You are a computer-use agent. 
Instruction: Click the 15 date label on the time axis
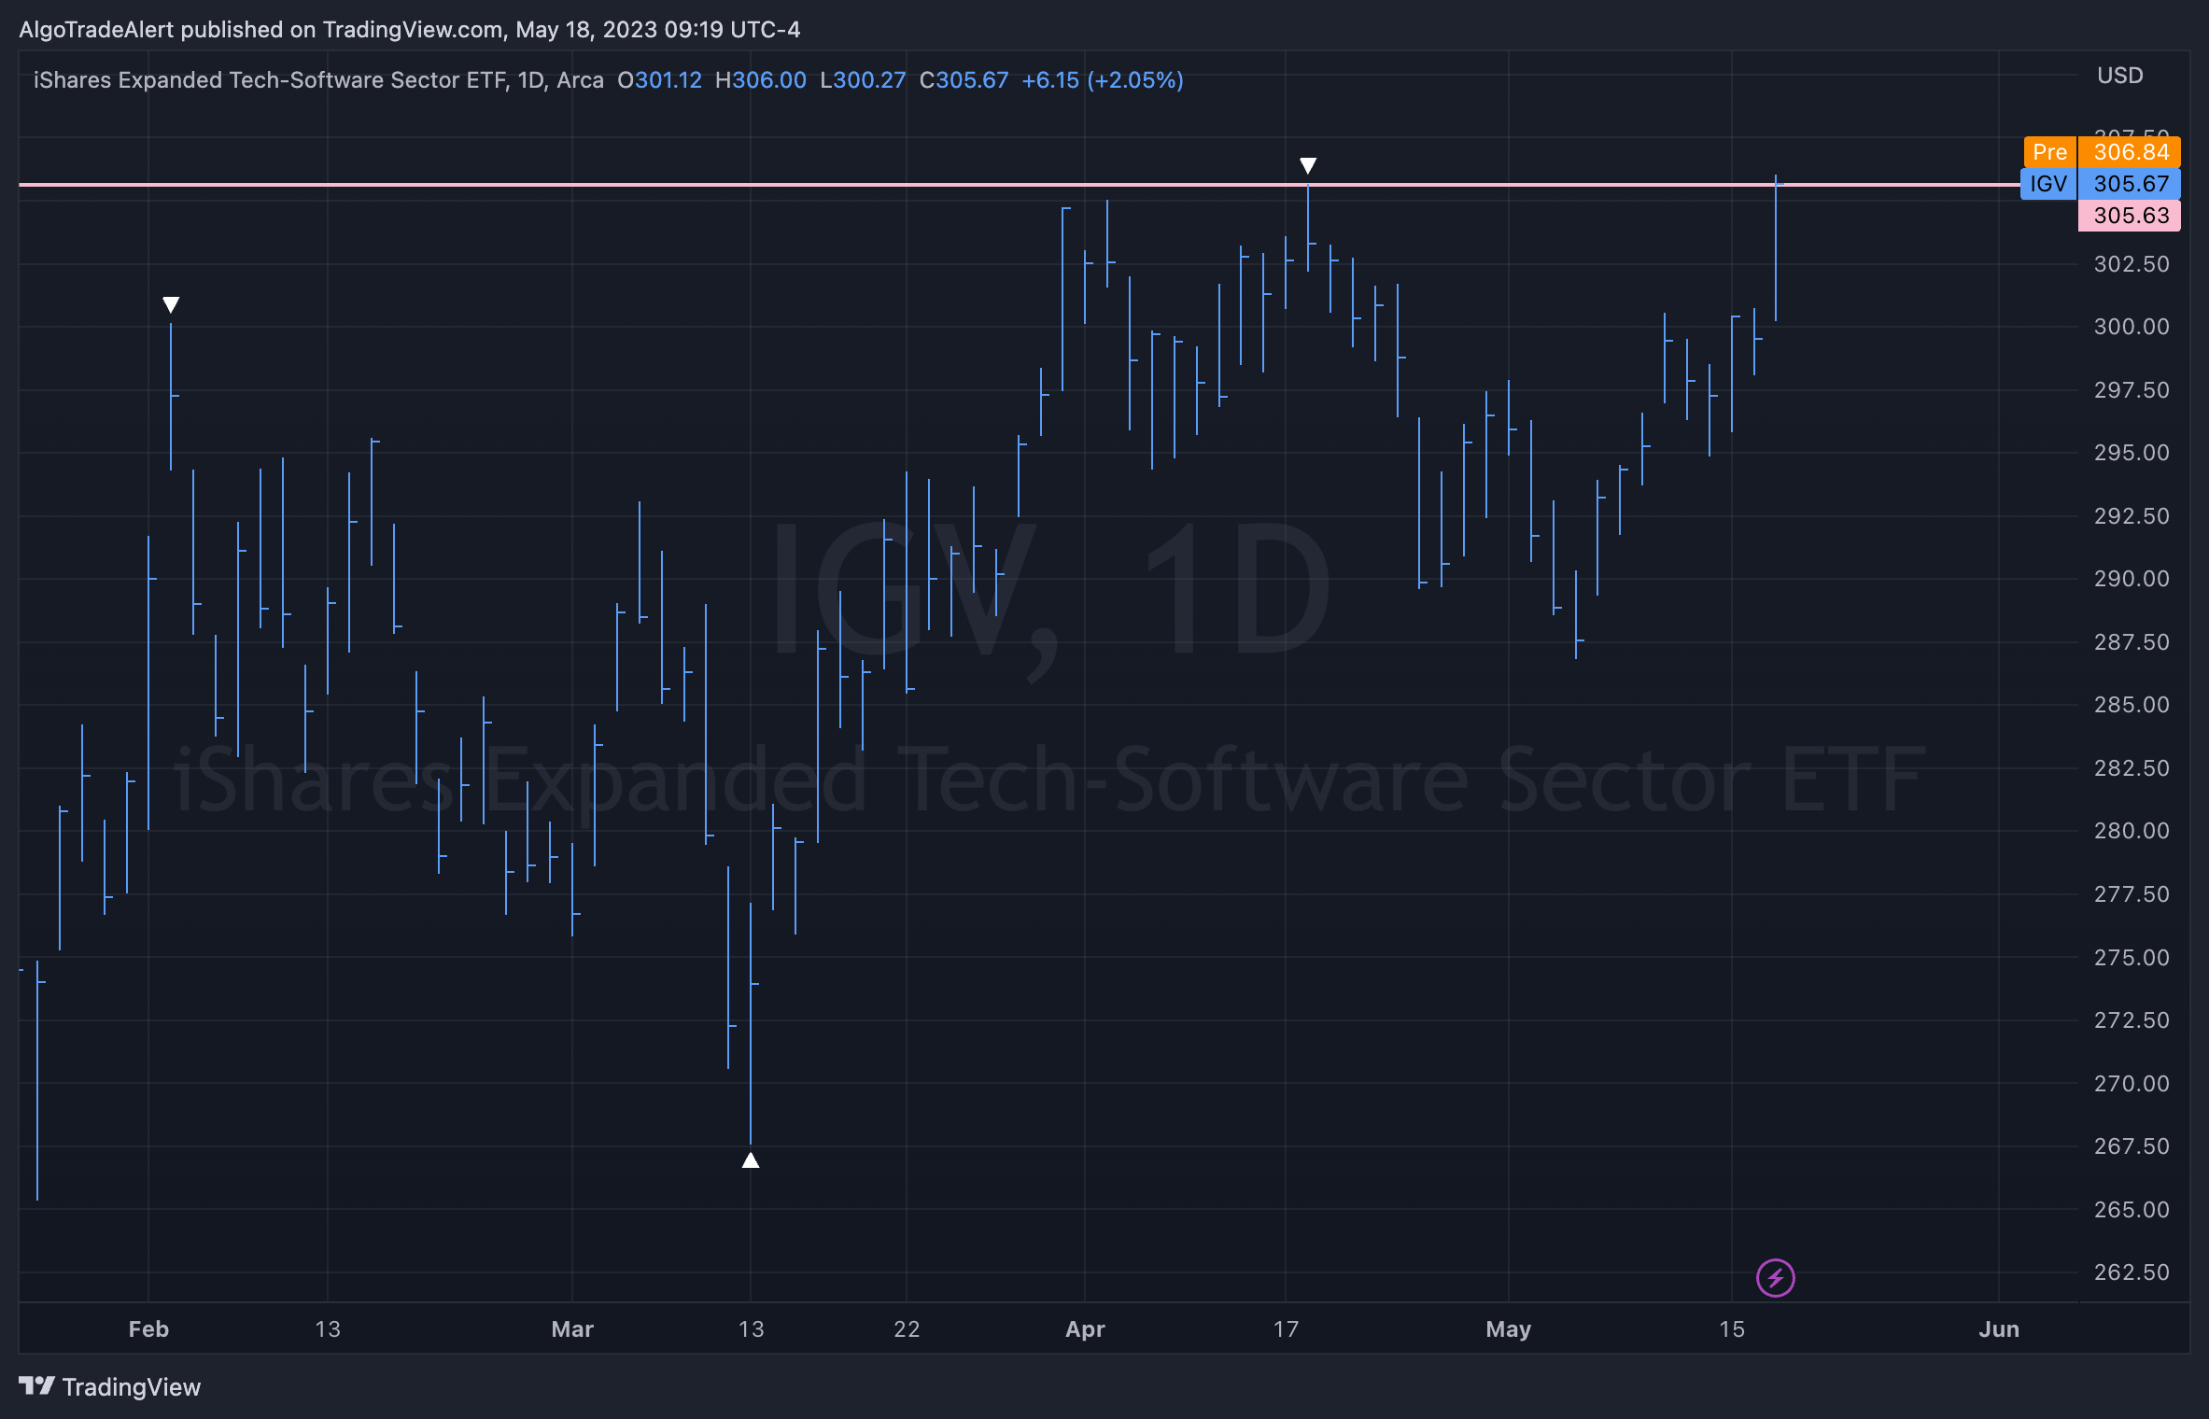coord(1732,1328)
